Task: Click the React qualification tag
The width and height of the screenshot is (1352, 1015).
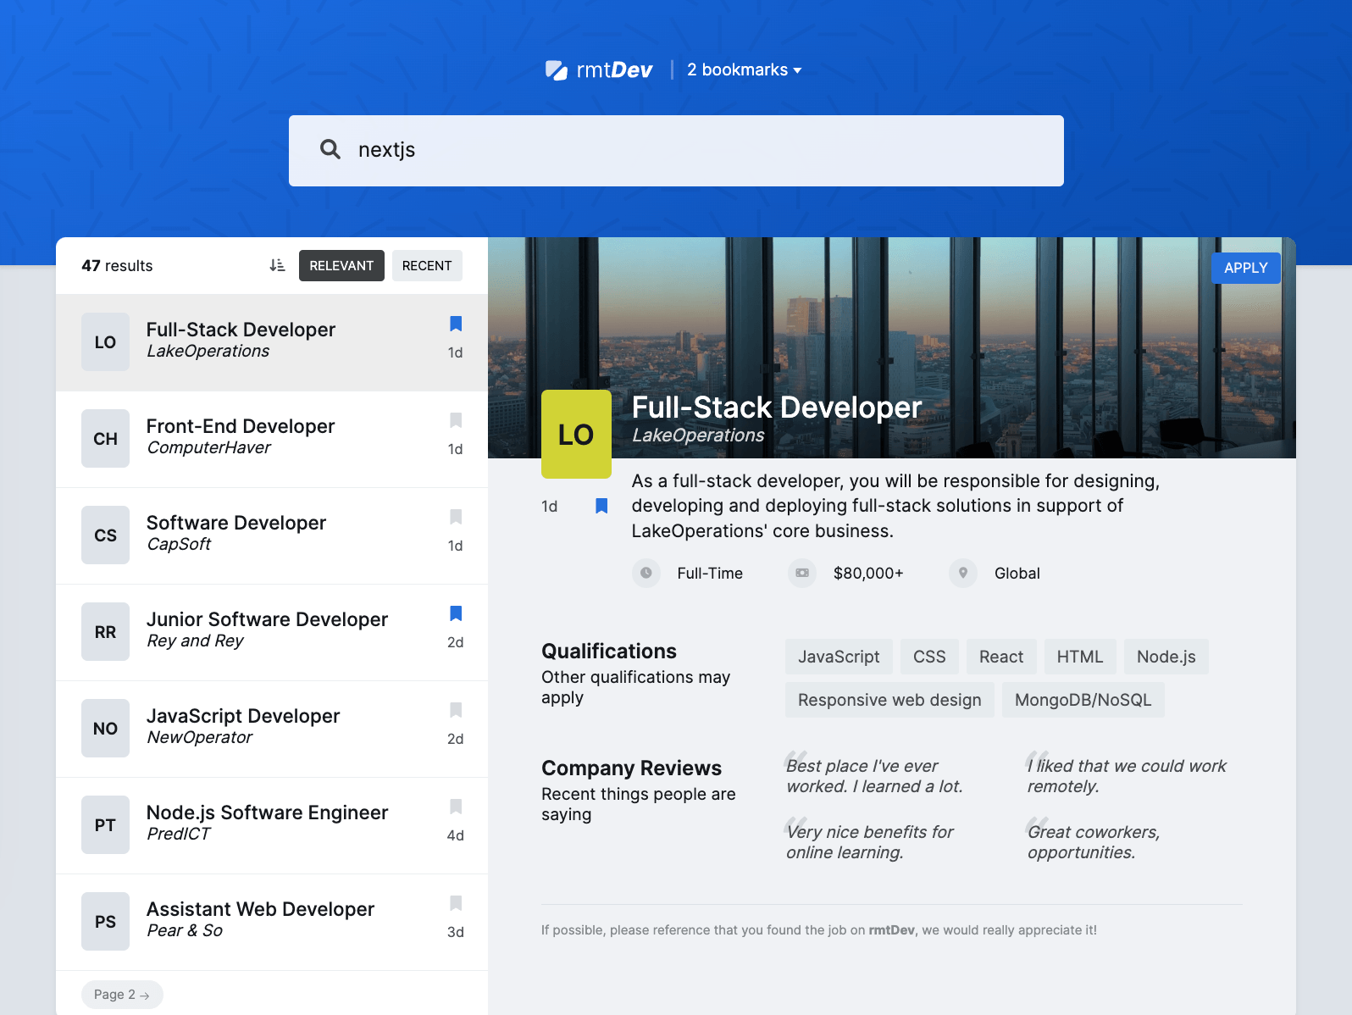Action: (1001, 657)
